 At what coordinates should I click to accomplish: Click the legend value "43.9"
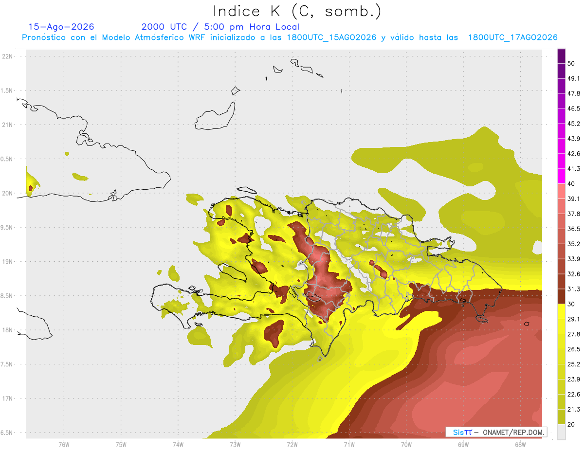[x=574, y=139]
